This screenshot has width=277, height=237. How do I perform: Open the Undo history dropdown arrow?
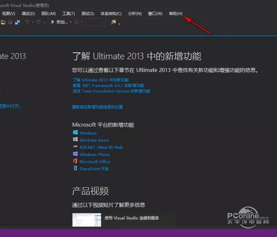[33, 22]
